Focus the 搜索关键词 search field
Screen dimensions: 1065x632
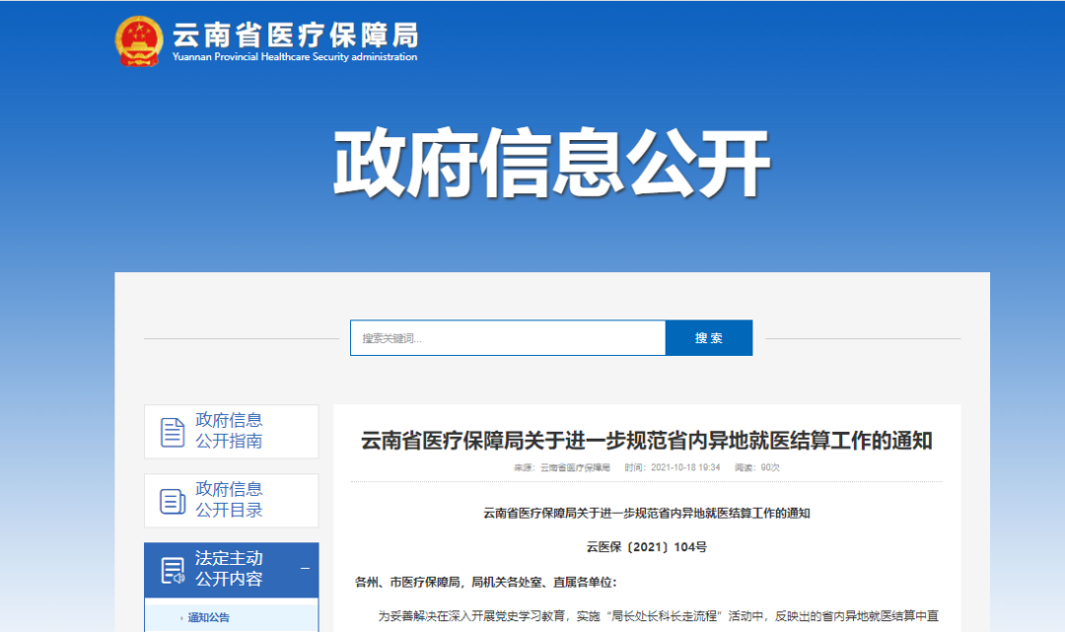[x=508, y=338]
